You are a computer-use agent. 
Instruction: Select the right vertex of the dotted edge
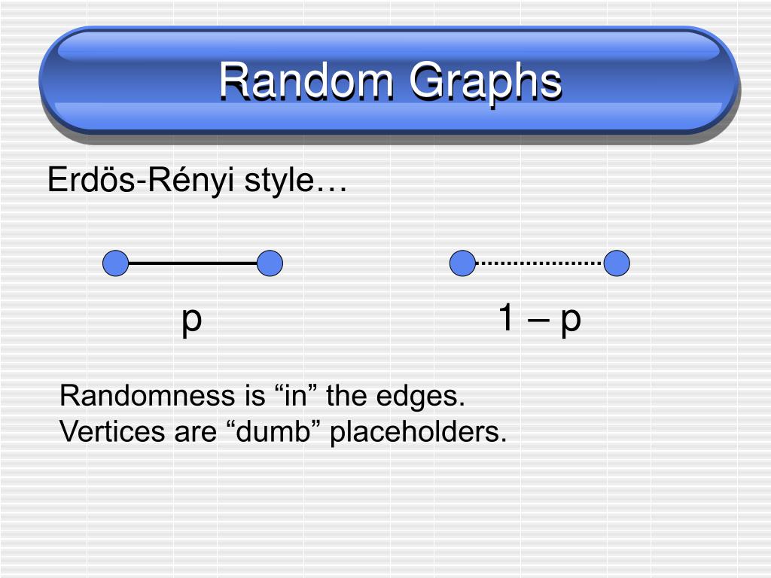tap(617, 263)
